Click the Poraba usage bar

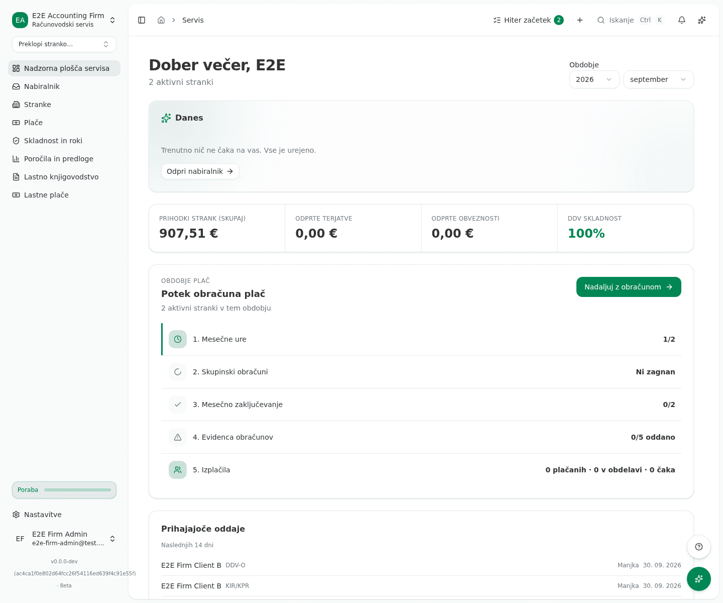tap(64, 490)
